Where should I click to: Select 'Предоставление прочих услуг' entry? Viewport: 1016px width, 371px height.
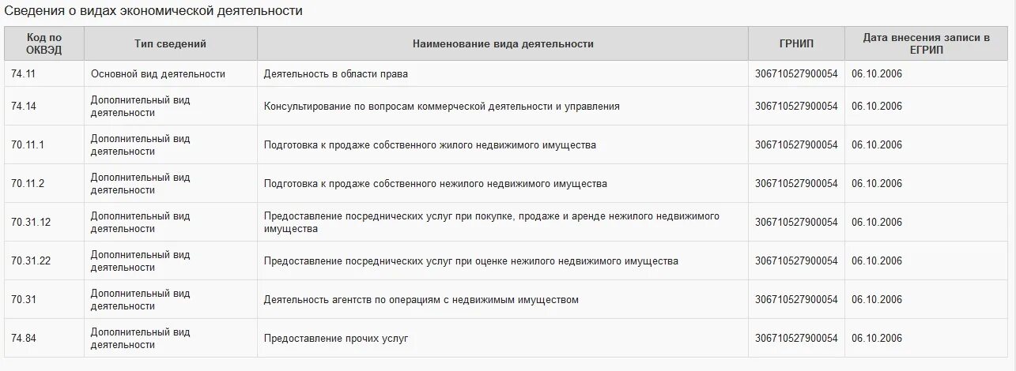(336, 339)
